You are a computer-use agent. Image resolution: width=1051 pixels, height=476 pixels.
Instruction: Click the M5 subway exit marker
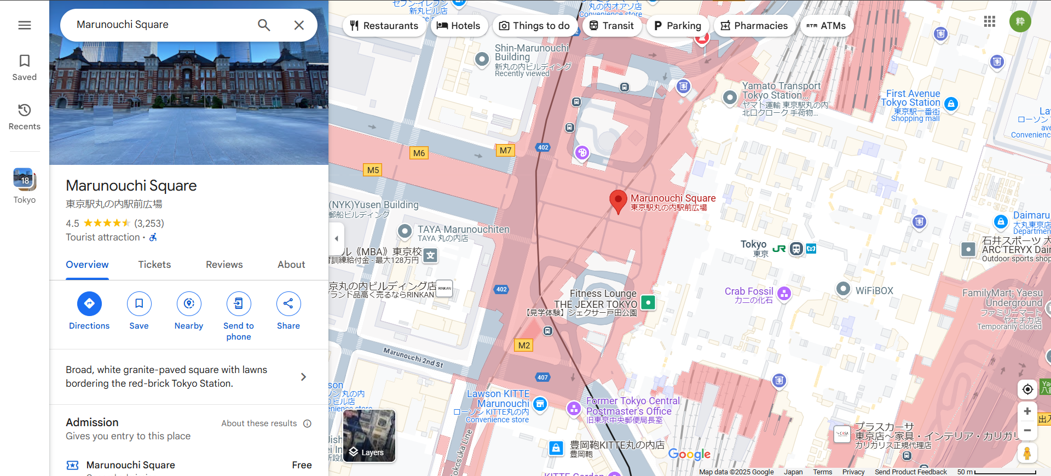pos(373,170)
